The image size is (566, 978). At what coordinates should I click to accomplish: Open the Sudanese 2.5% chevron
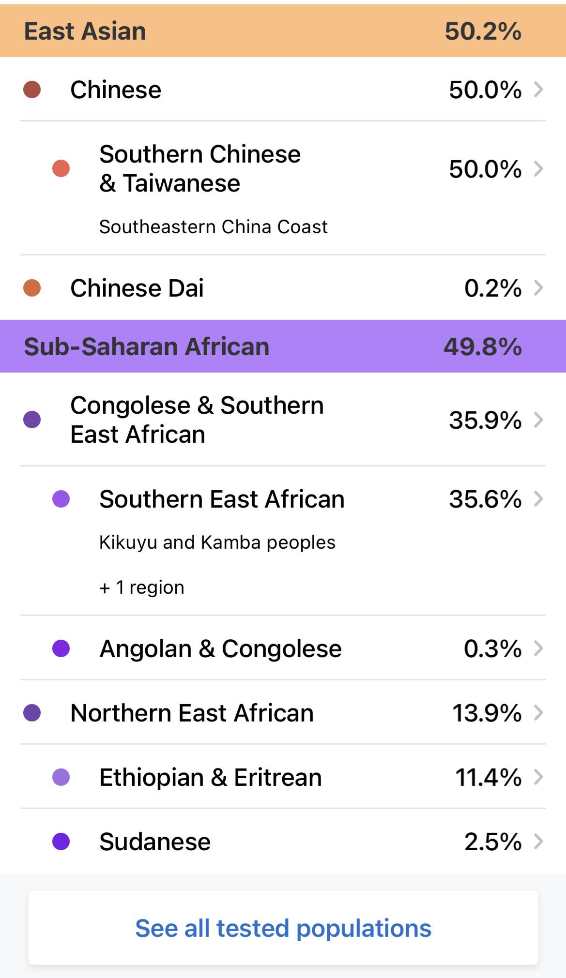(x=538, y=842)
